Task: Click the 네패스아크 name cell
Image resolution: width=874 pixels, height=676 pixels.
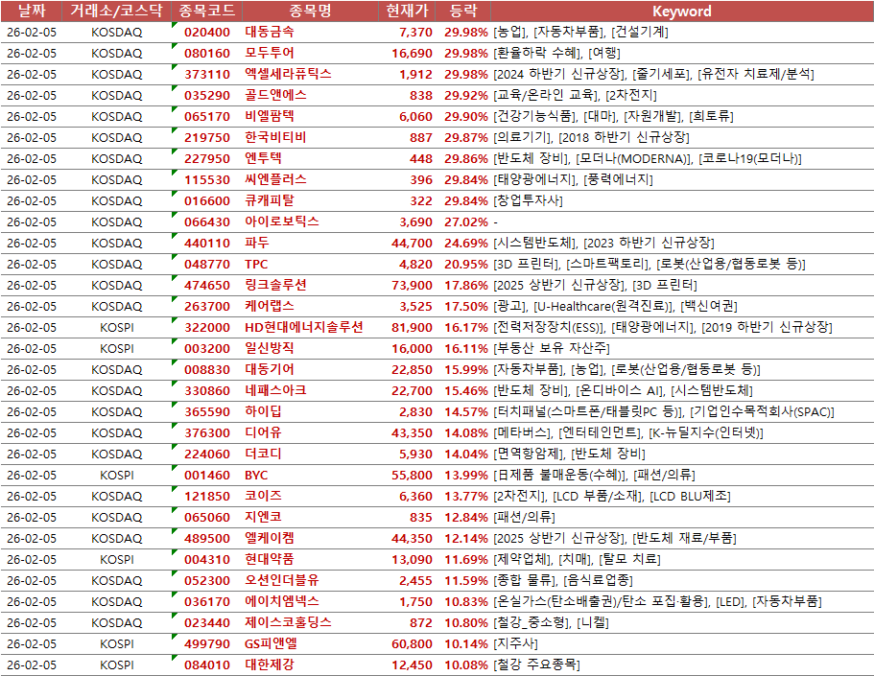Action: point(275,390)
